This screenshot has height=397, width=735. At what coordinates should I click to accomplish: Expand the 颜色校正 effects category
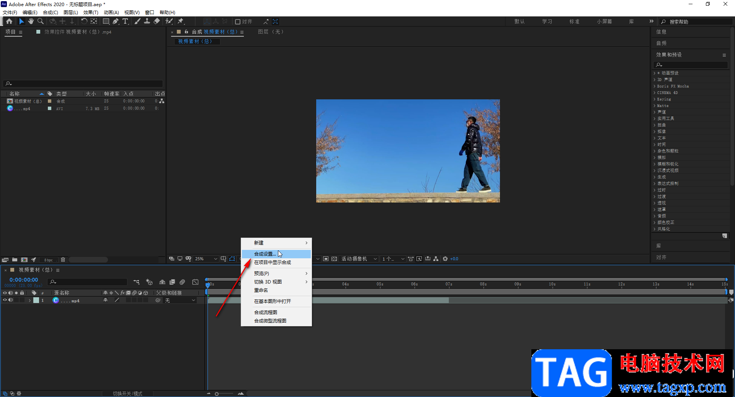click(x=654, y=222)
